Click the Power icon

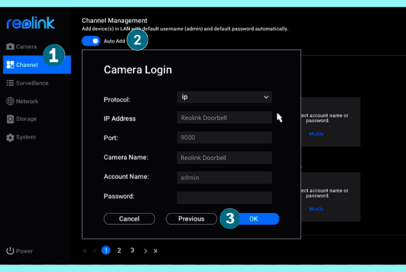click(10, 250)
